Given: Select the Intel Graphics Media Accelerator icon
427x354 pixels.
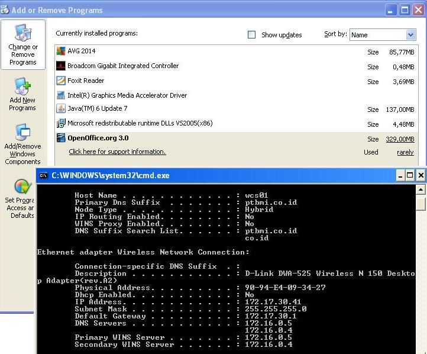Looking at the screenshot, I should [60, 95].
